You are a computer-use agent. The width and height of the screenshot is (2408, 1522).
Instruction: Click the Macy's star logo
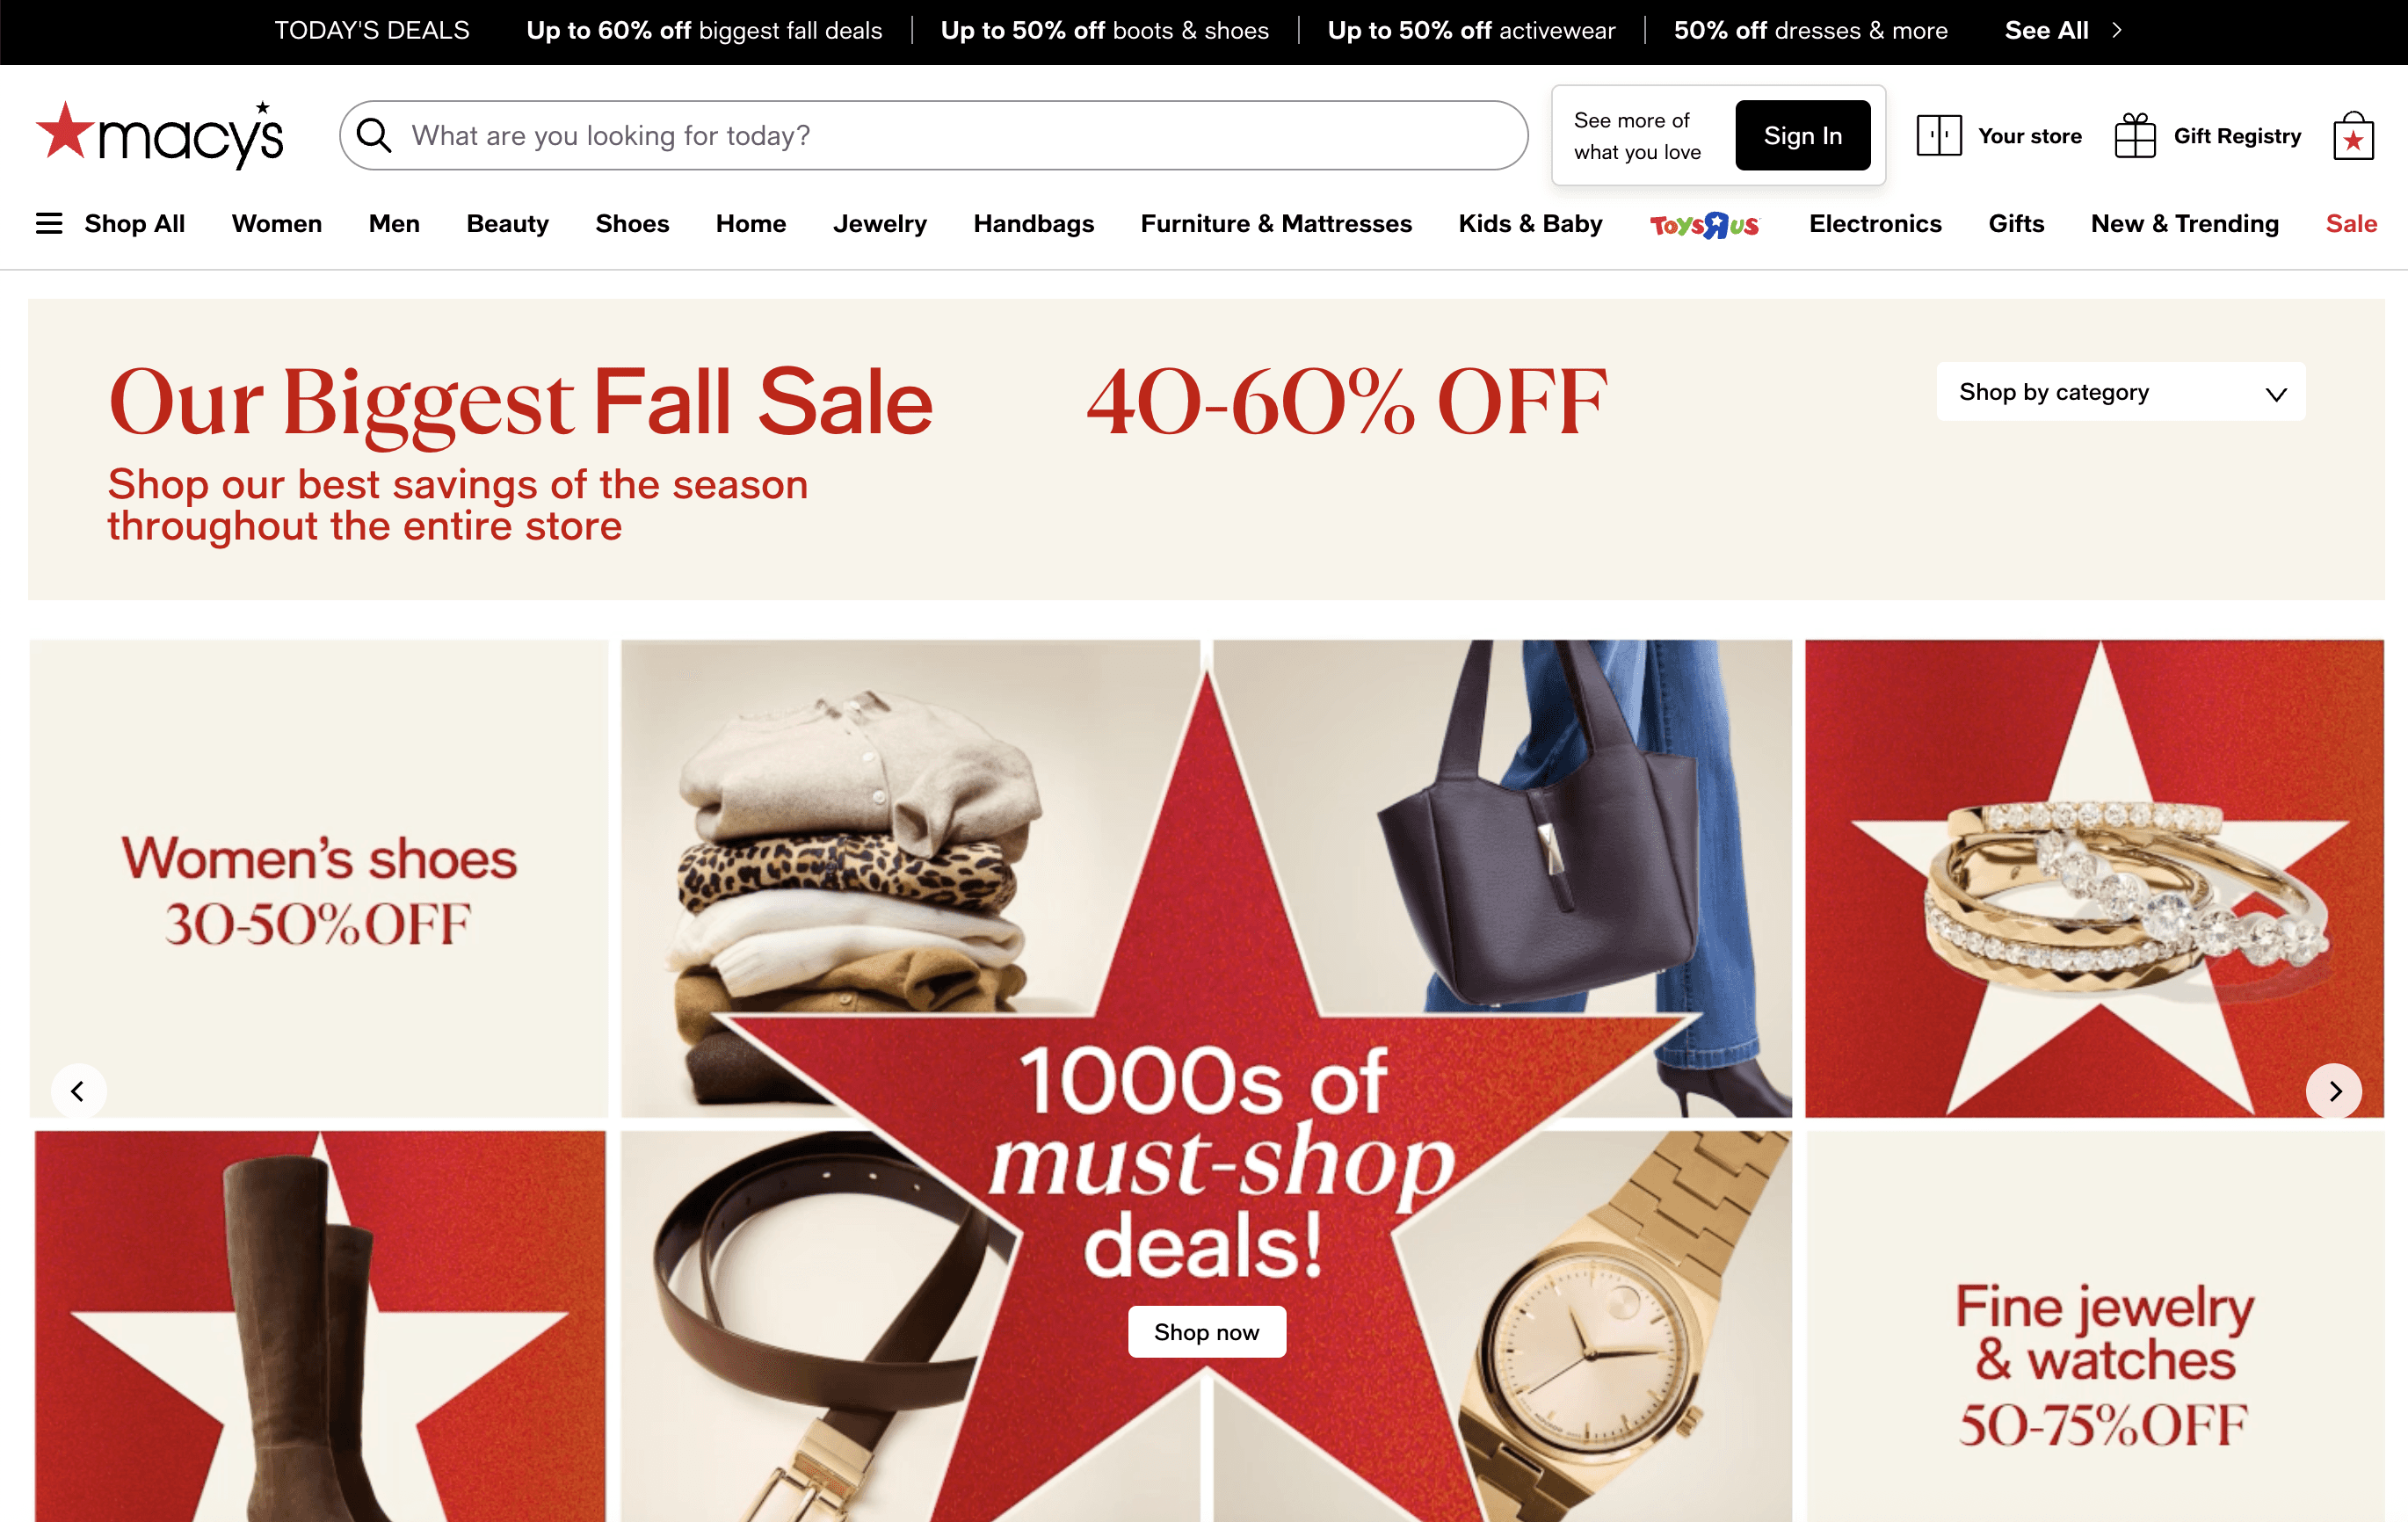point(160,135)
